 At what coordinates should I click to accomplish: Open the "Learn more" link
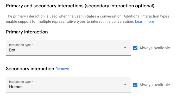[x=144, y=21]
